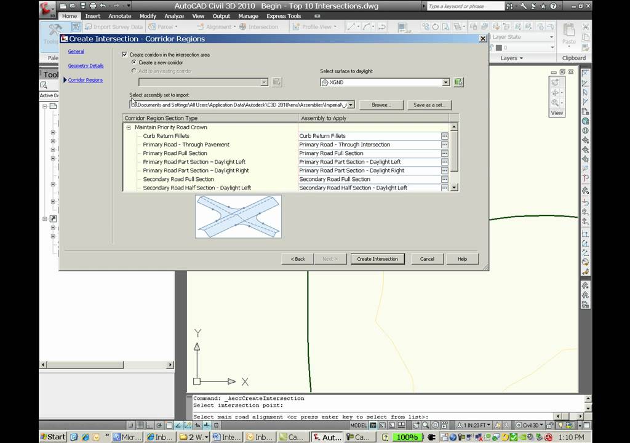Toggle MODEL space button in status bar

[x=359, y=425]
